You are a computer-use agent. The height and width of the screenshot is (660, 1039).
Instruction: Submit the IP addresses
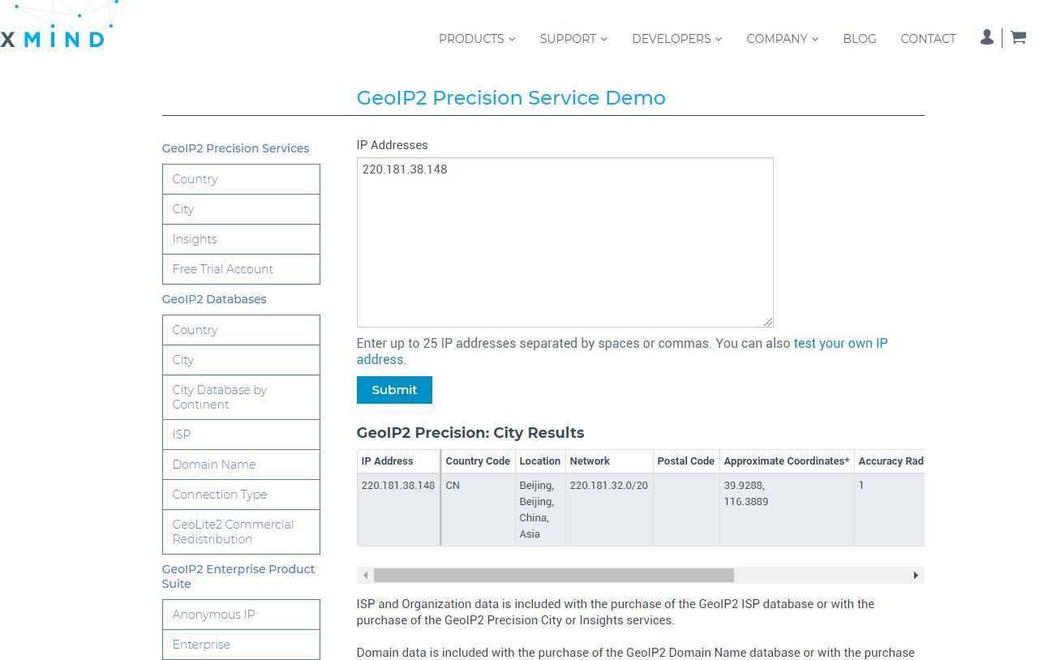pos(394,390)
